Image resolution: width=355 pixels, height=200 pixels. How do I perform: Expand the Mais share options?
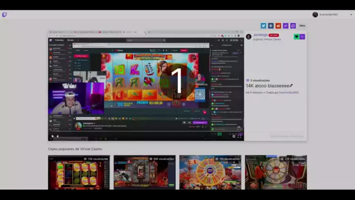point(302,26)
